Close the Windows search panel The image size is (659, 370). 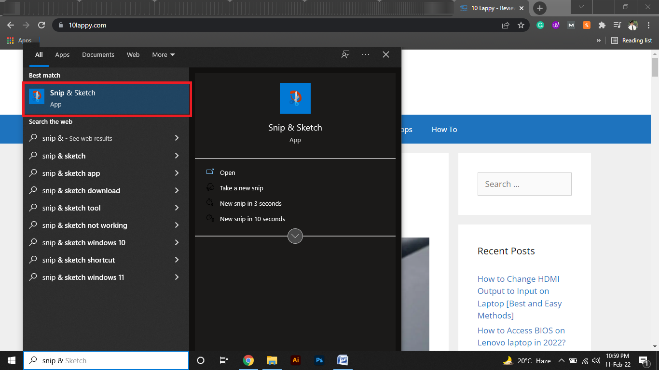pyautogui.click(x=386, y=54)
